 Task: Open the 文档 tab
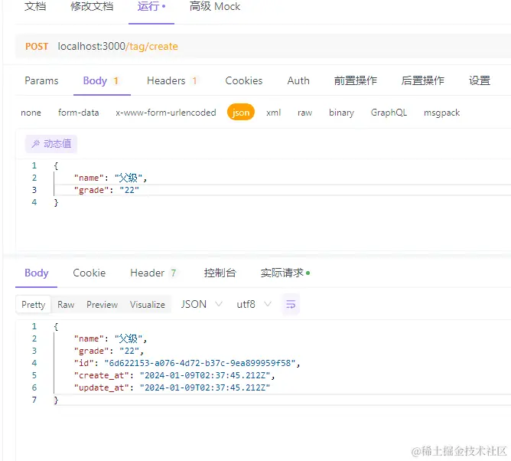[35, 6]
